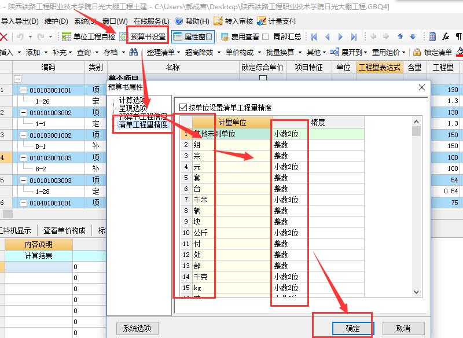Open 单位工程自检 self-check tool
Image resolution: width=463 pixels, height=338 pixels.
coord(89,36)
